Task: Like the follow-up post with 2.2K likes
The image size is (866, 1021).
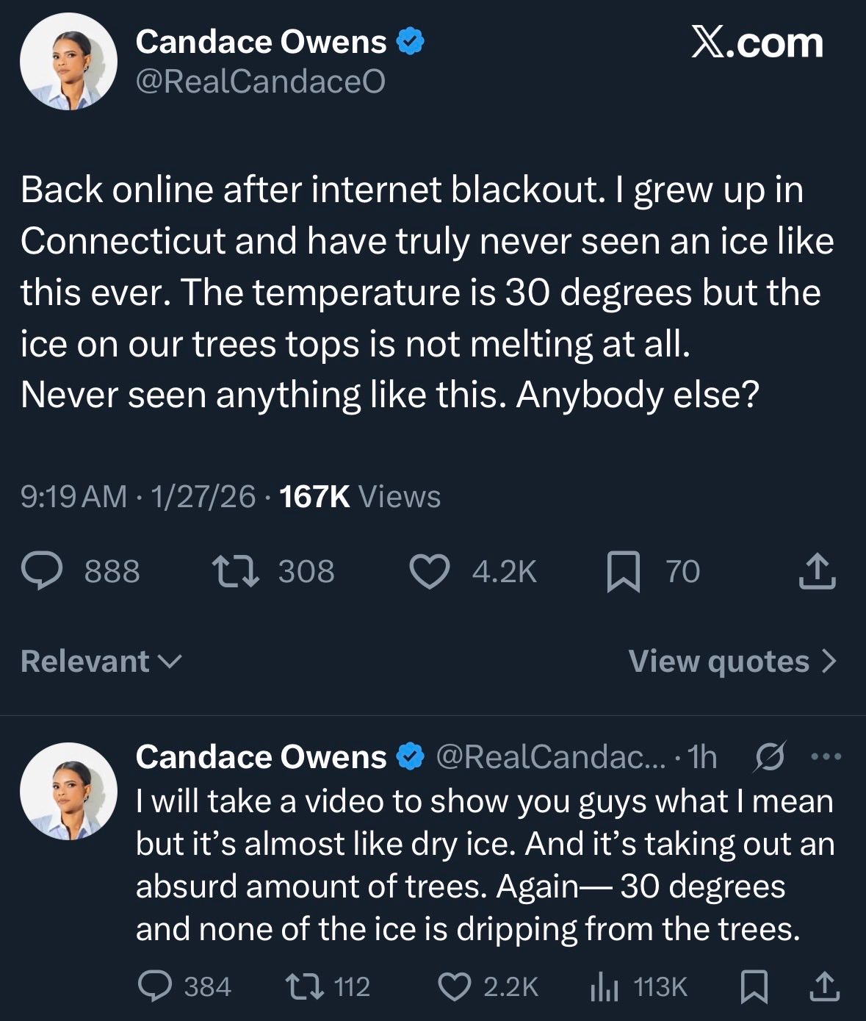Action: click(455, 986)
